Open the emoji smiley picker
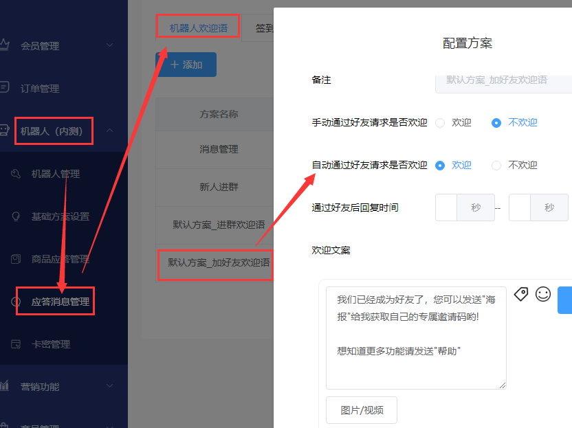The image size is (572, 428). point(543,294)
